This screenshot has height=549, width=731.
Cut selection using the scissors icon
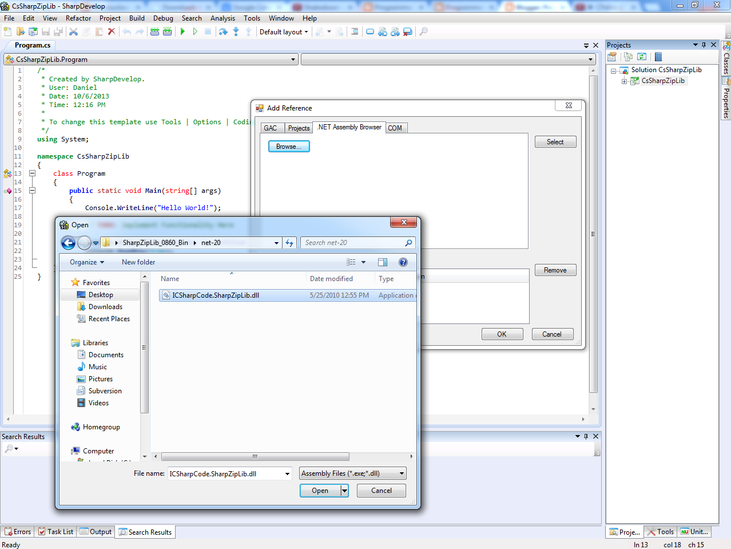pos(74,31)
